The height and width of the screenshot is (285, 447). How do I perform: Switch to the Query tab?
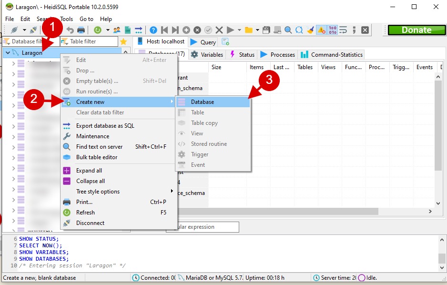203,42
